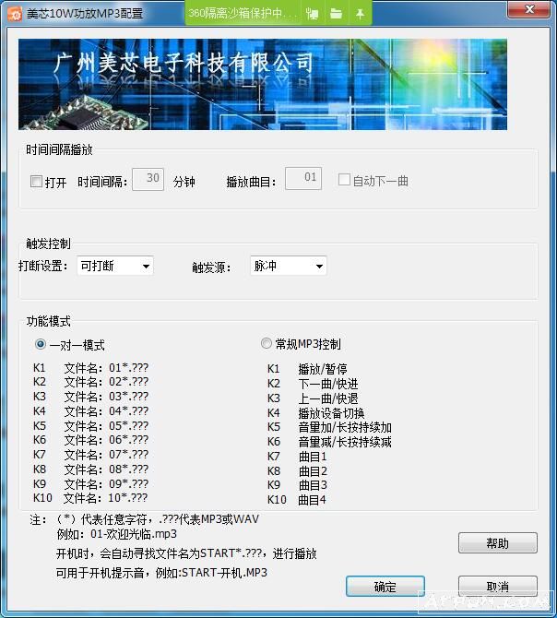Click the 时间间隔播放 group label
This screenshot has height=618, width=557.
[x=59, y=149]
